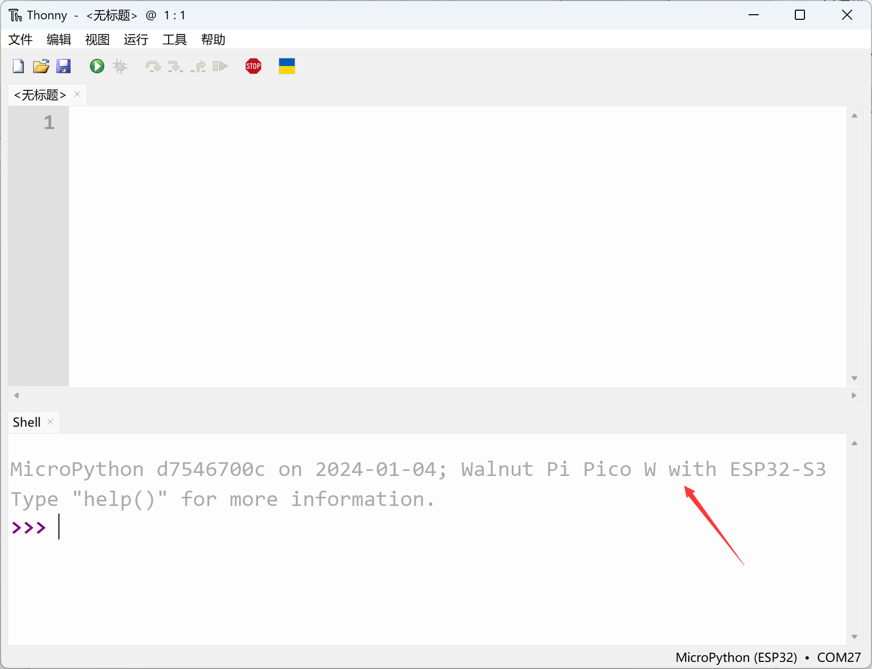Close the <无标题> editor tab
Viewport: 872px width, 669px height.
tap(77, 94)
